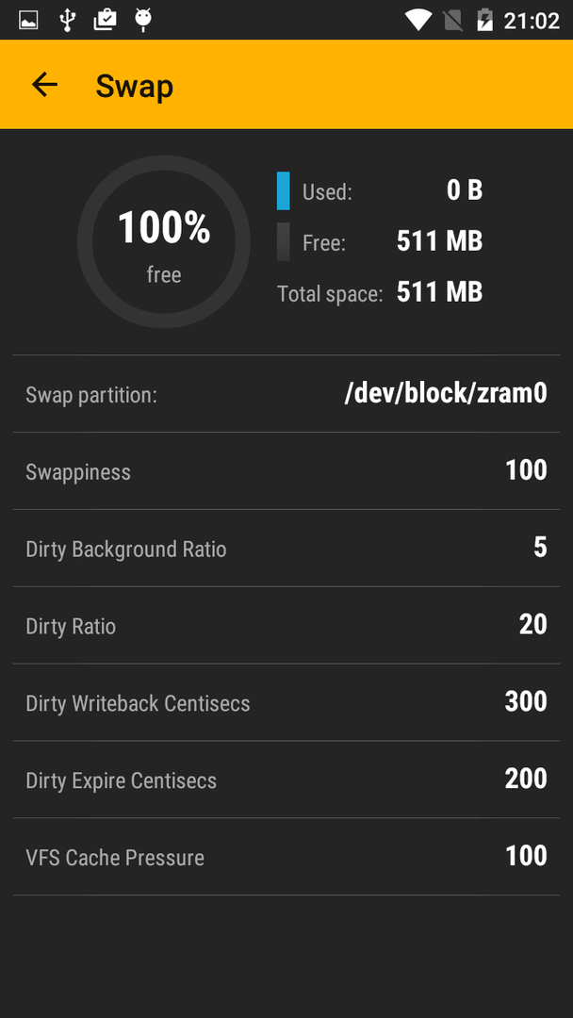Tap the battery charging status icon
This screenshot has width=573, height=1018.
(484, 20)
